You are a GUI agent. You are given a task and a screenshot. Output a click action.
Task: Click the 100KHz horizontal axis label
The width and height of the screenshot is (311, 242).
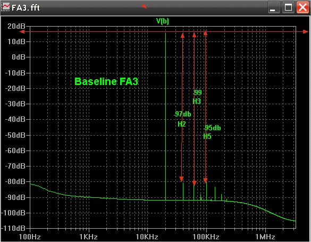[x=206, y=237]
